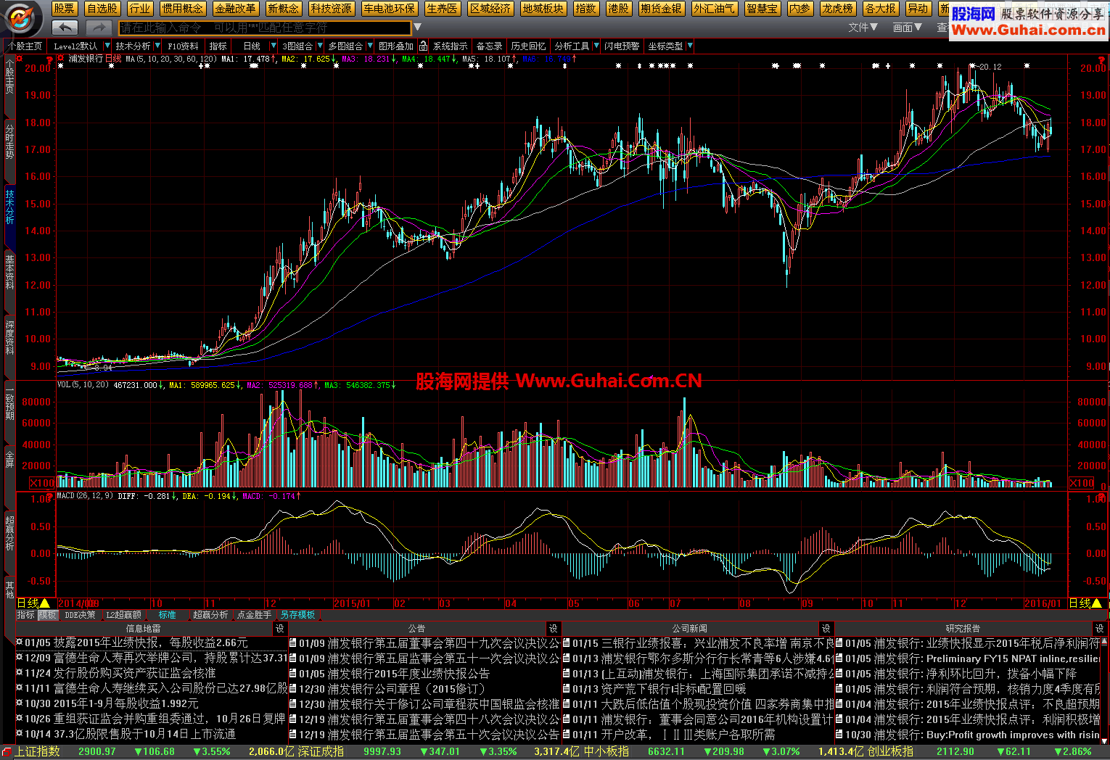This screenshot has height=760, width=1110.
Task: Click the 自选股 gold button
Action: pos(102,9)
